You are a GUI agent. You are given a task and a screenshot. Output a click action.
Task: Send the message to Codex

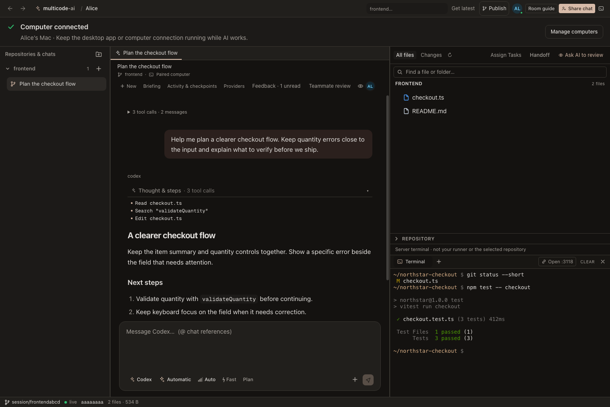(368, 380)
